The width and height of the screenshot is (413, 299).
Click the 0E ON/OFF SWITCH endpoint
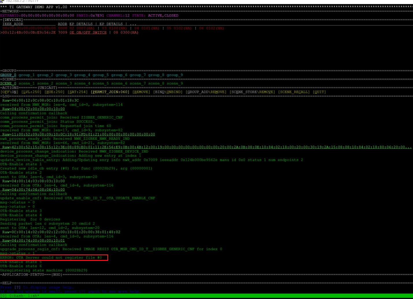(88, 33)
